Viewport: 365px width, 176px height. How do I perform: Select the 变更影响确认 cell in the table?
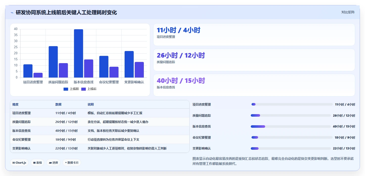click(x=21, y=148)
